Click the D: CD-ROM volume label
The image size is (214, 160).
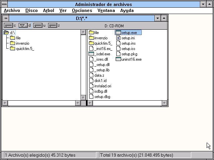pos(114,26)
